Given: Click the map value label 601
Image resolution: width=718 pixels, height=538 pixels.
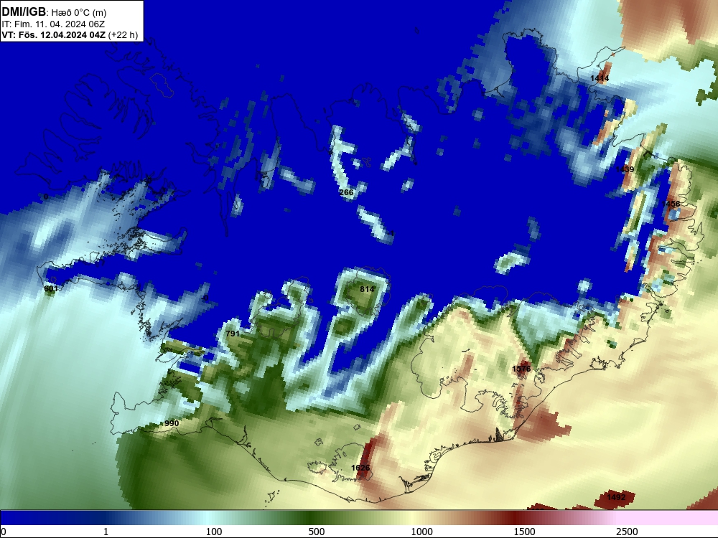Looking at the screenshot, I should tap(51, 288).
